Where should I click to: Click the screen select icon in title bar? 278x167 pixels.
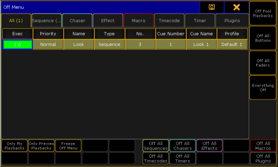coord(212,7)
